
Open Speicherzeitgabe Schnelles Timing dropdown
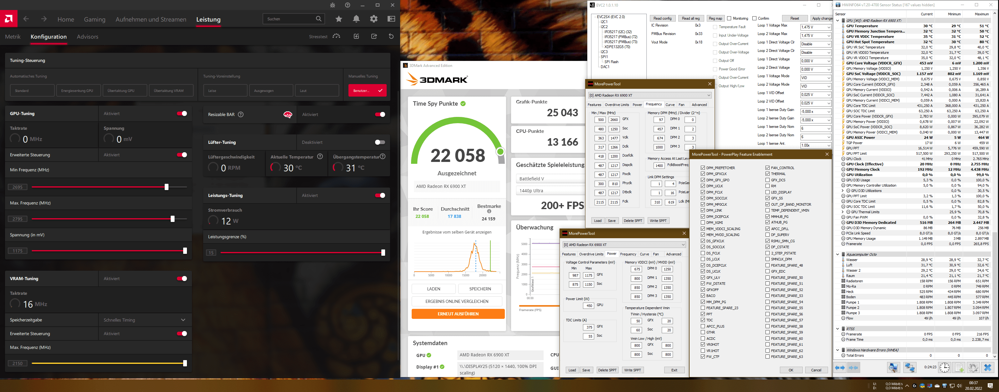[144, 320]
